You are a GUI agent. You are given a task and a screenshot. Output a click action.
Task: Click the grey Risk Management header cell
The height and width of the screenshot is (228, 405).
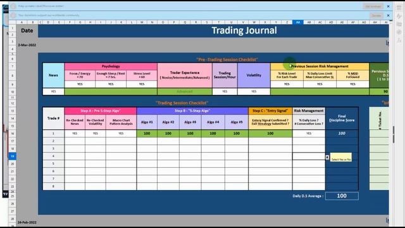[309, 111]
